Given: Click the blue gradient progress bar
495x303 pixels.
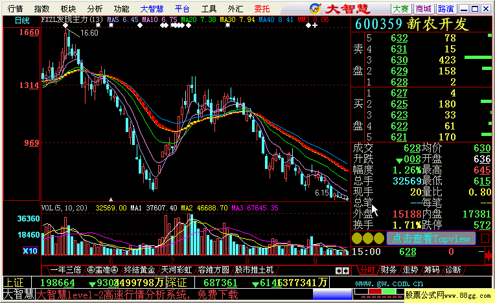Looking at the screenshot, I should pos(332,294).
